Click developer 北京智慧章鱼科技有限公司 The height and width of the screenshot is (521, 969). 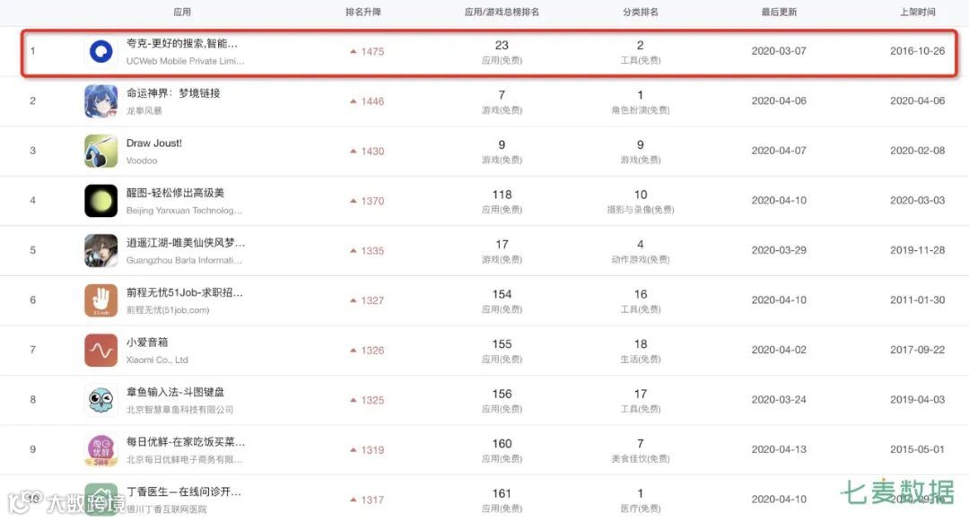[x=179, y=410]
